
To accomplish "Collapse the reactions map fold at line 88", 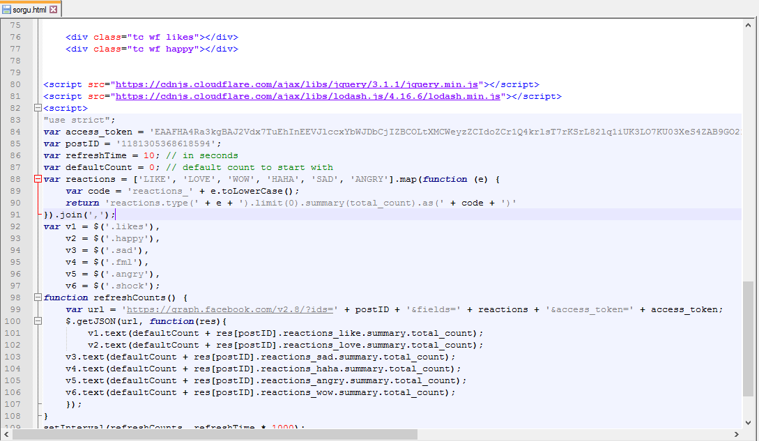I will [x=37, y=179].
